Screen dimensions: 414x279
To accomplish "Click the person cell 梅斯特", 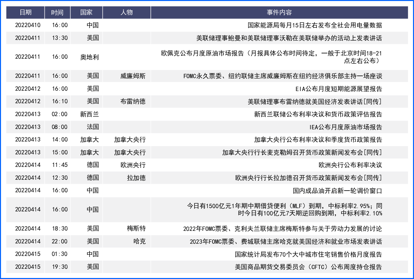I will [136, 229].
